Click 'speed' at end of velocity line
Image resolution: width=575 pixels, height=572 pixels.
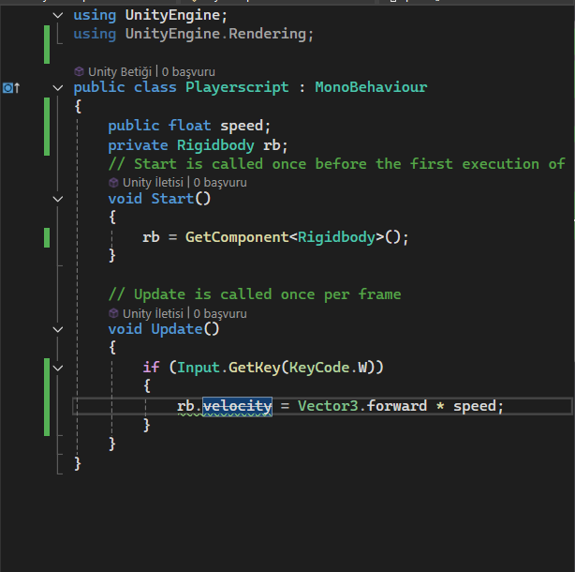pyautogui.click(x=475, y=406)
